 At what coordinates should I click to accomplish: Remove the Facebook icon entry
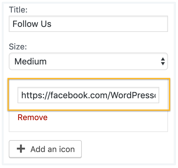click(x=32, y=117)
